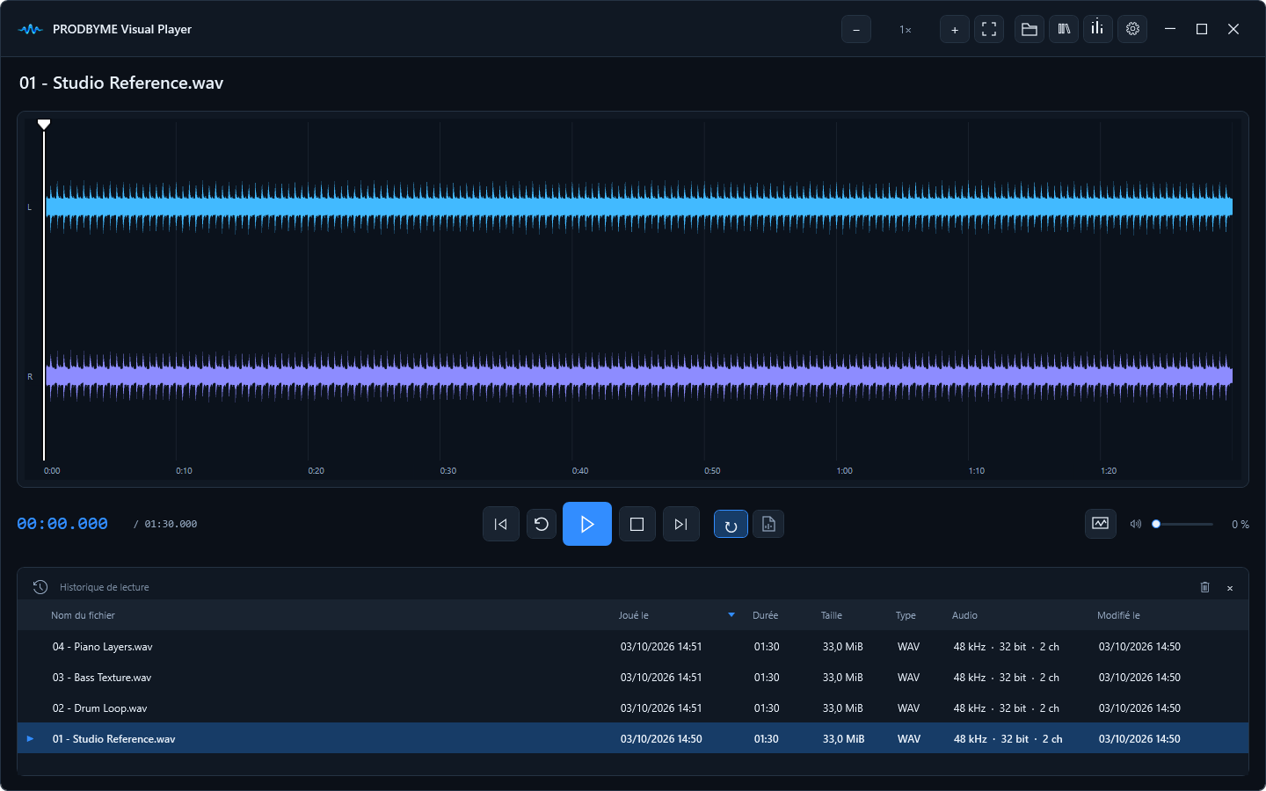Select 04 - Piano Layers.wav row
This screenshot has height=791, width=1266.
633,646
